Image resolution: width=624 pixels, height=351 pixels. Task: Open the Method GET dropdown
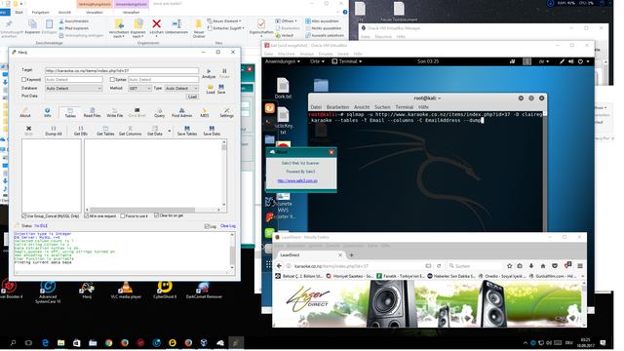pos(139,89)
